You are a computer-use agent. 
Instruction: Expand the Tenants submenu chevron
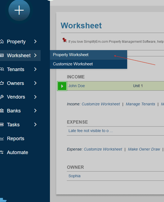(35, 69)
